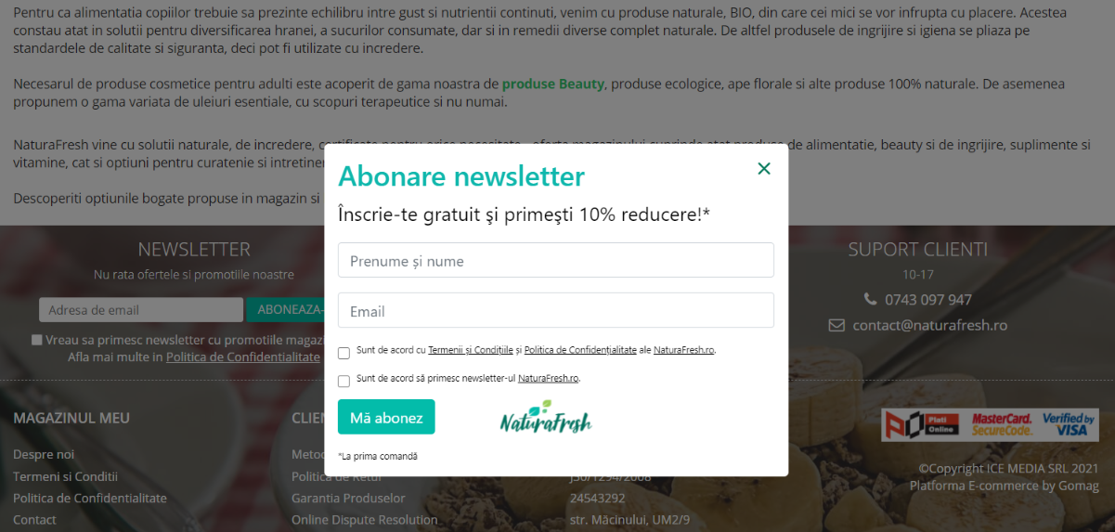Screen dimensions: 1115x532
Task: Click the MasterCard SecureCode badge
Action: click(1002, 424)
